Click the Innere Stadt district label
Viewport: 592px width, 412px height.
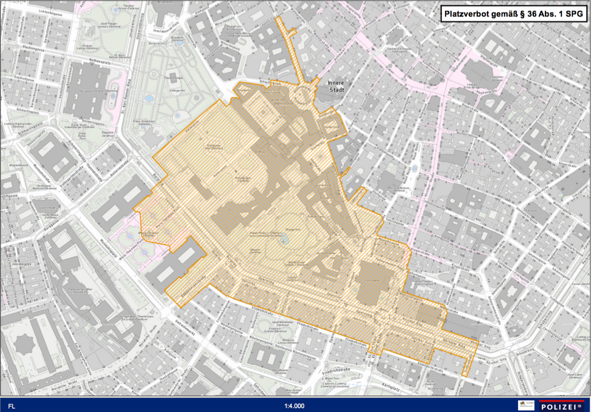pyautogui.click(x=336, y=86)
